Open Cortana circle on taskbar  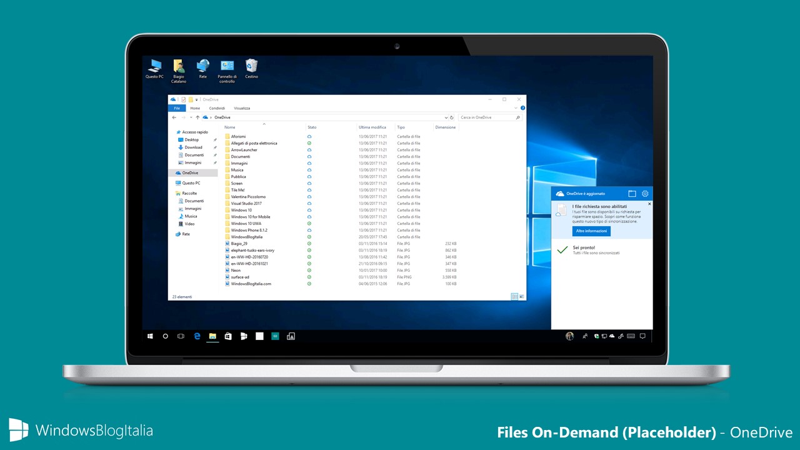pos(166,336)
